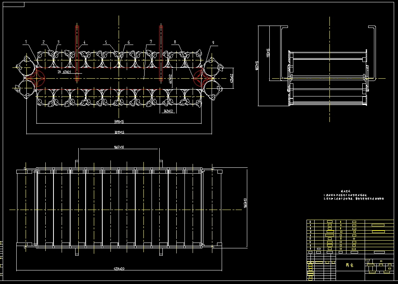398x284 pixels.
Task: Select the 1667±10 dimension above plan view
Action: tap(119, 147)
